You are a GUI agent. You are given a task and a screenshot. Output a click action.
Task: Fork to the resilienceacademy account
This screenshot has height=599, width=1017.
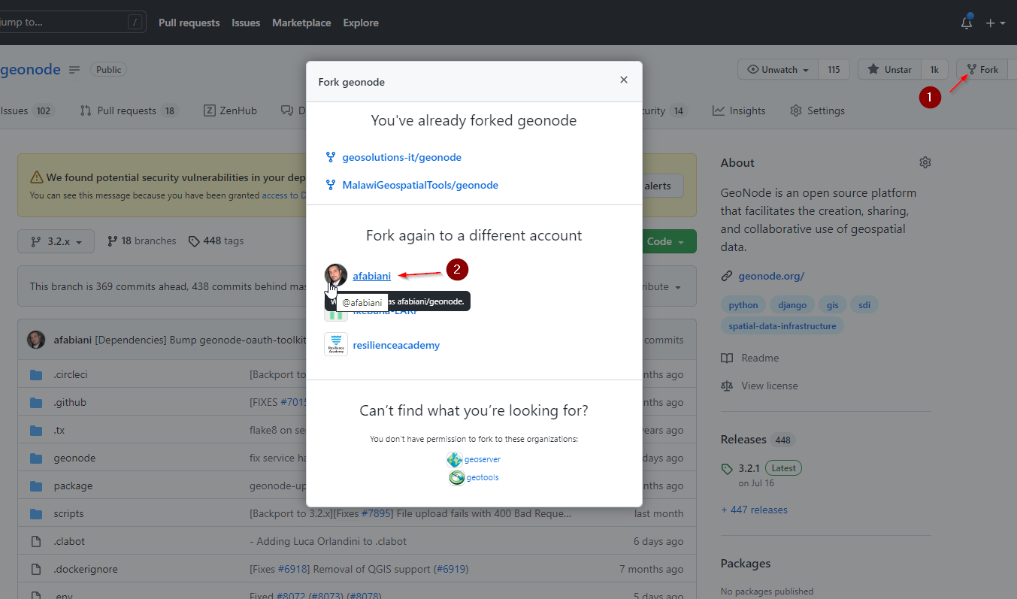396,345
